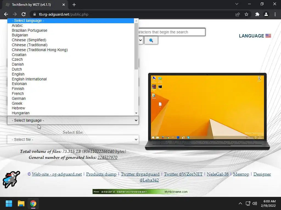Open clock and date 6:00 AM
This screenshot has width=281, height=210.
[268, 203]
